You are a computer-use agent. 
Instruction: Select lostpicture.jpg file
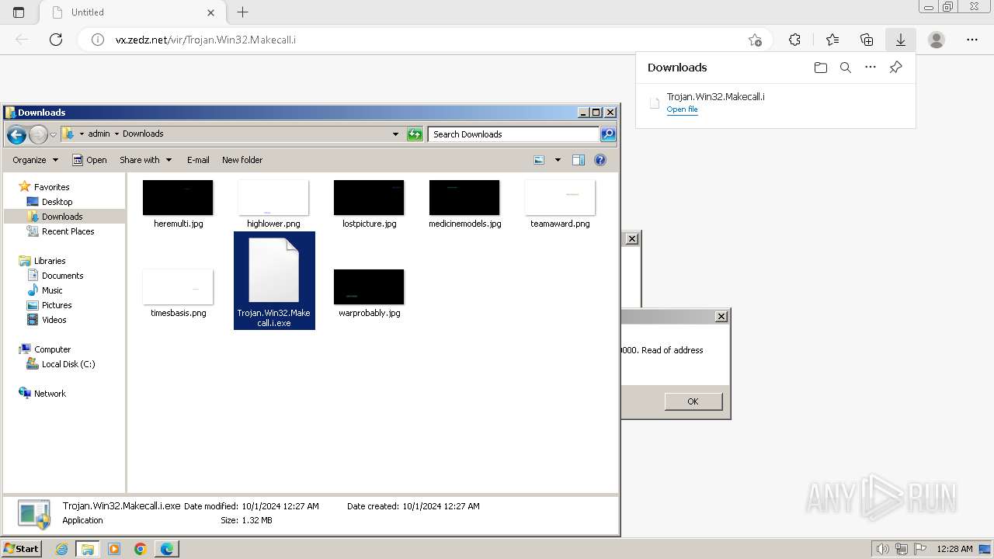click(369, 205)
